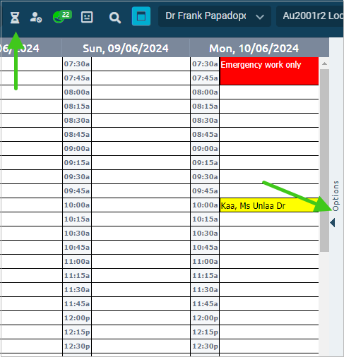Screen dimensions: 344x357
Task: Select Monday's 11:45a time slot
Action: [x=269, y=304]
